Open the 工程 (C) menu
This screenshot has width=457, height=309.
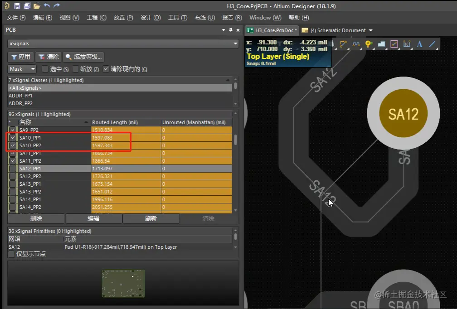tap(97, 18)
